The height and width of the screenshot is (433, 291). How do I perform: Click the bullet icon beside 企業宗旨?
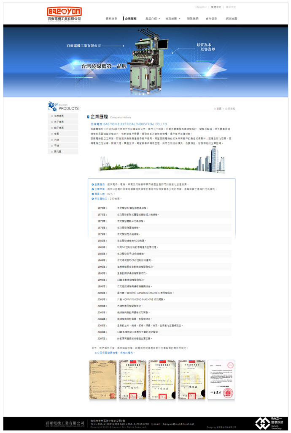(x=93, y=189)
